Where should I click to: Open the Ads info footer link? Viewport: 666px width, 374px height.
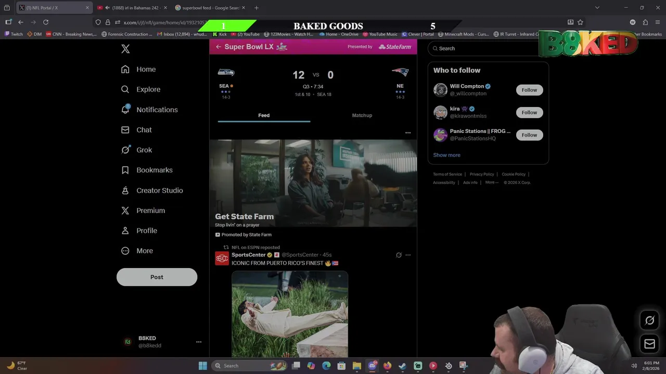470,182
